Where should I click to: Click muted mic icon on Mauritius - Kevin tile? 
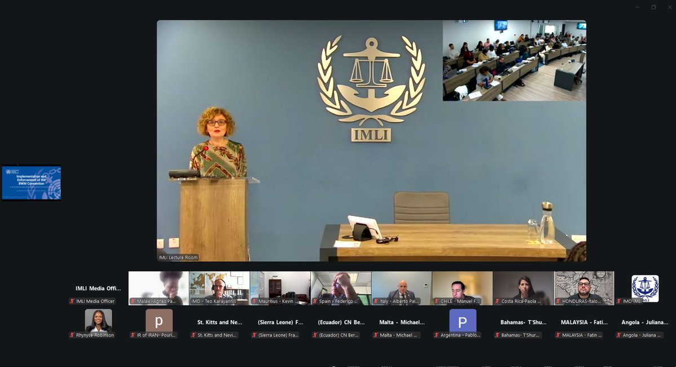(255, 301)
